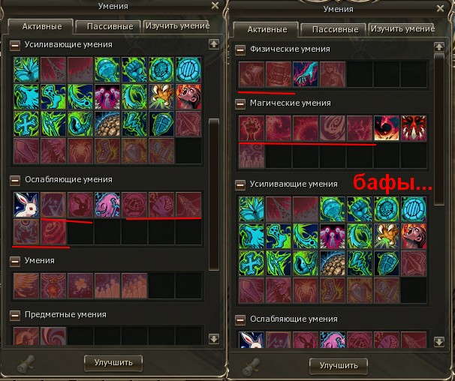Click left Улучшить button
Viewport: 455px width, 381px height.
113,363
